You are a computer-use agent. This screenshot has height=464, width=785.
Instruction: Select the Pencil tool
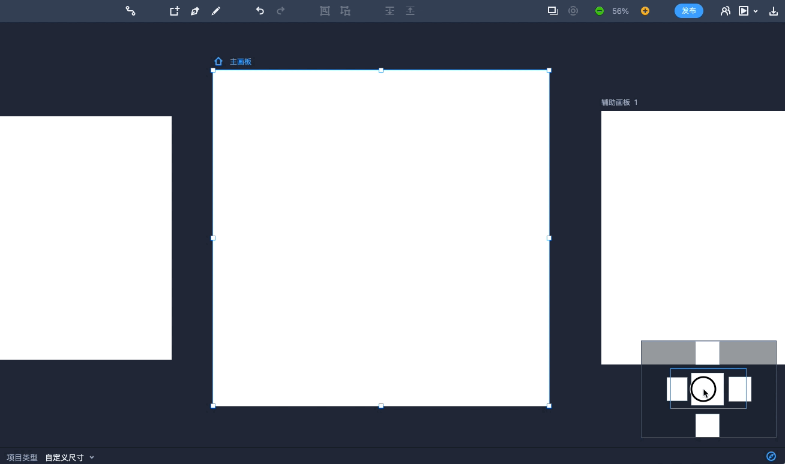216,11
